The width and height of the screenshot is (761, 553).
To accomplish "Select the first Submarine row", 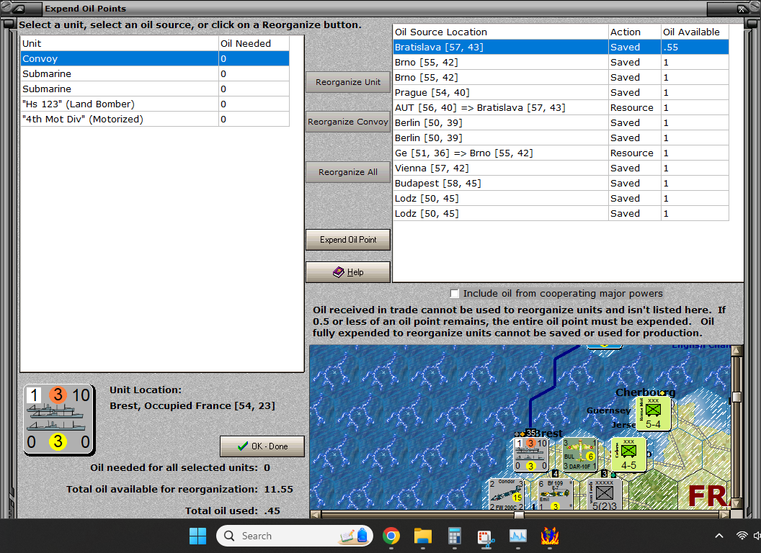I will click(156, 73).
